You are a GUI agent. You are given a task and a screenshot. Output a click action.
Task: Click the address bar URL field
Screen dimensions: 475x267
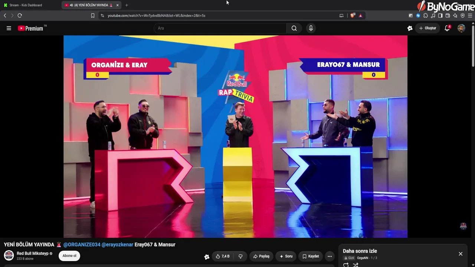[x=219, y=16]
